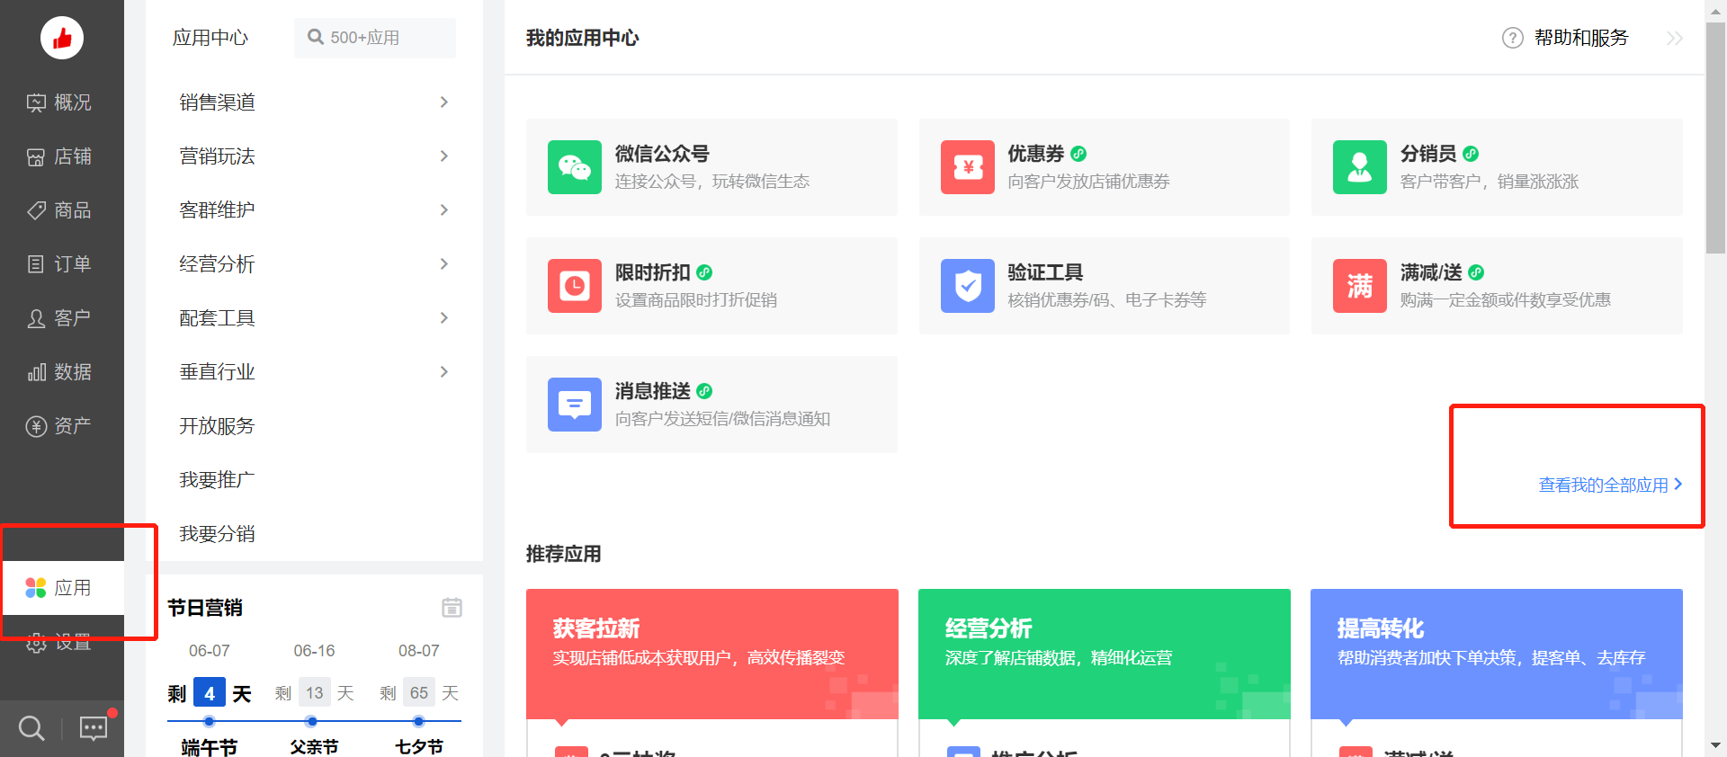
Task: Click the red thumbs-up logo
Action: (62, 38)
